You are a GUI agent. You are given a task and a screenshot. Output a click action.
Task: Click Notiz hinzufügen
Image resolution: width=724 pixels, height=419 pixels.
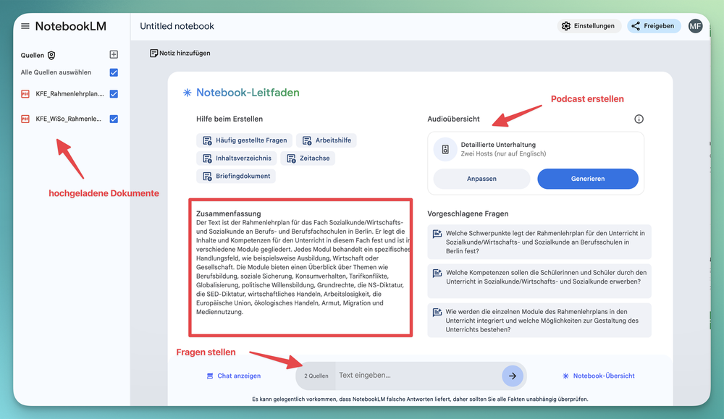[x=180, y=53]
